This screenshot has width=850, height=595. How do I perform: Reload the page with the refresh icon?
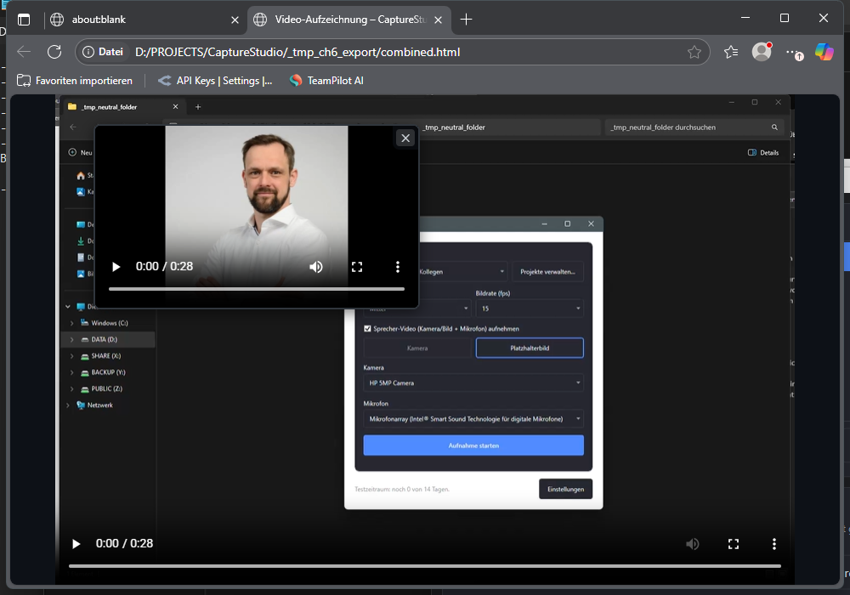coord(54,52)
